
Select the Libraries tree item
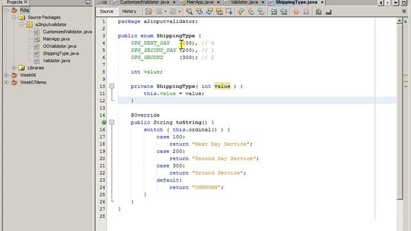coord(36,68)
